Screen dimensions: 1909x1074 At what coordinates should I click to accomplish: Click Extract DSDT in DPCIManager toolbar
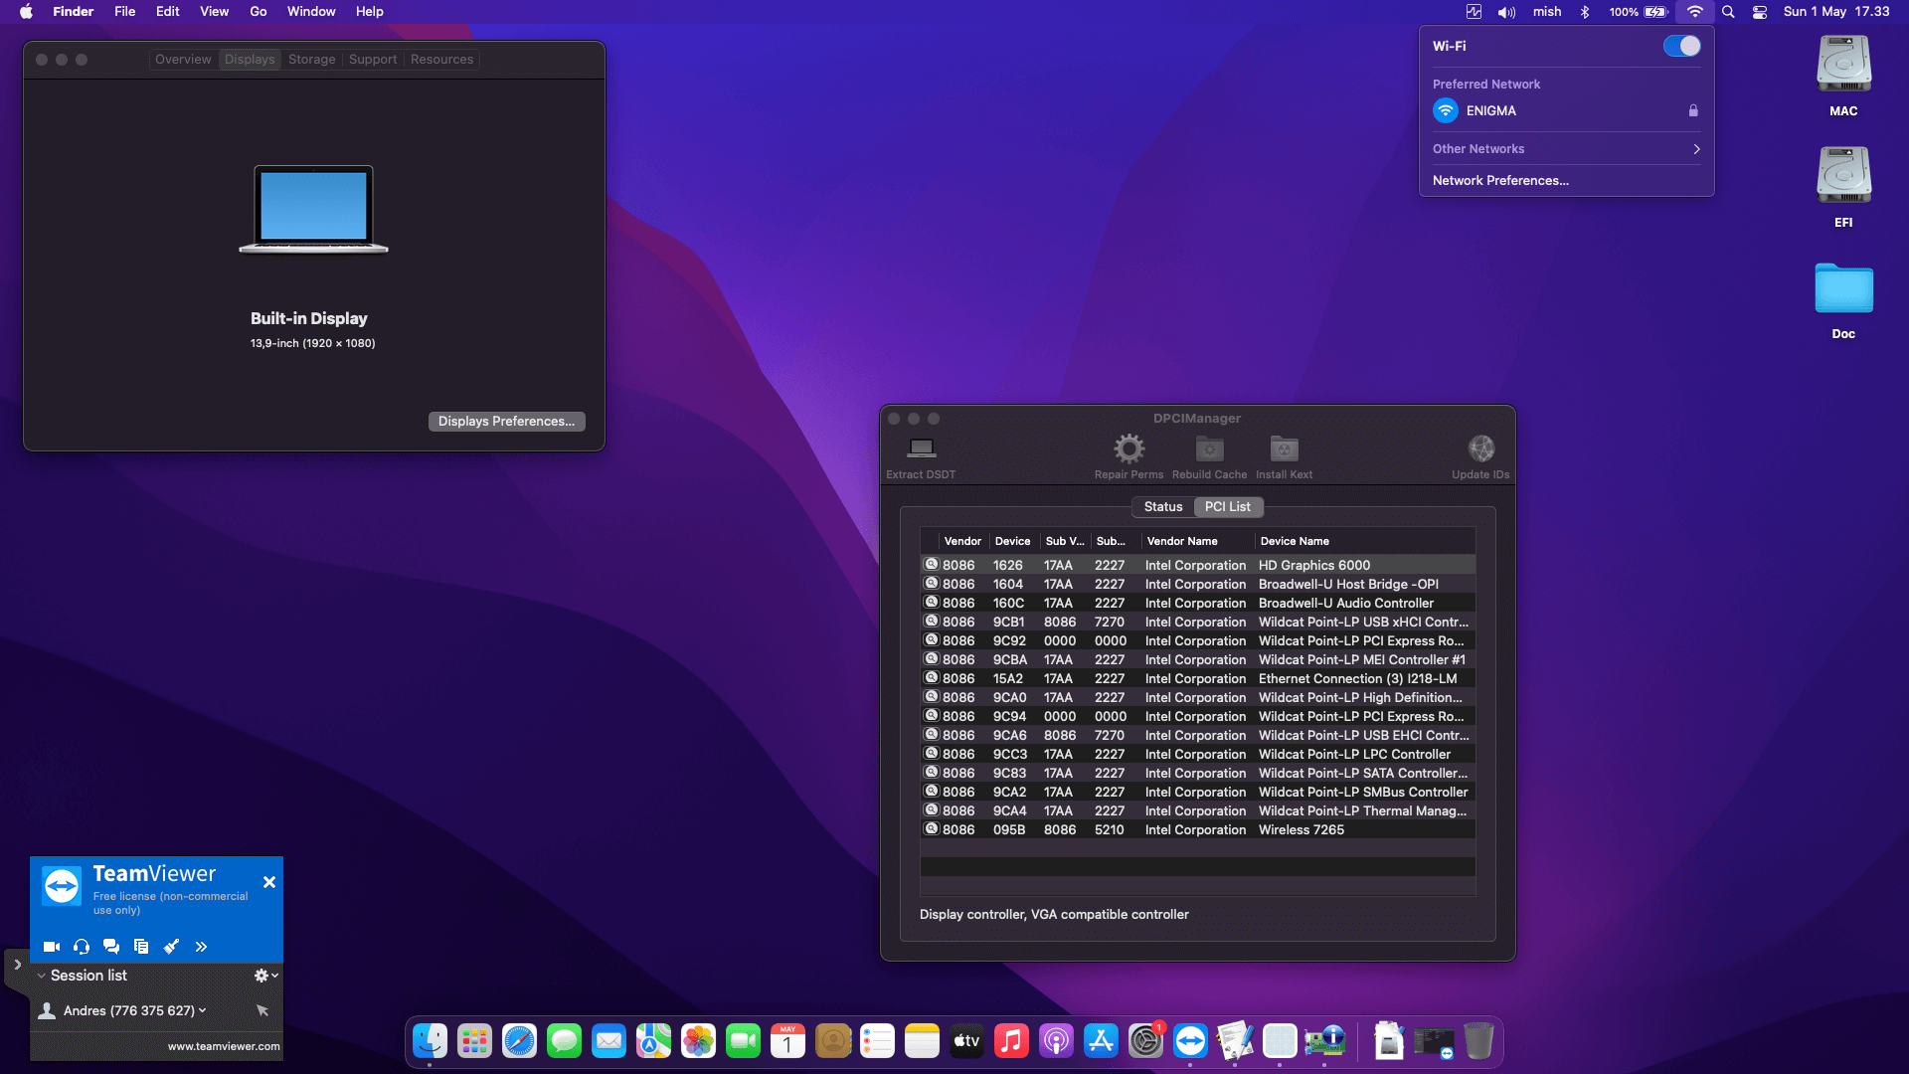(x=921, y=457)
